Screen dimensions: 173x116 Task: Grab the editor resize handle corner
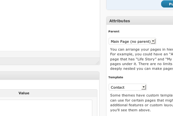(98, 63)
